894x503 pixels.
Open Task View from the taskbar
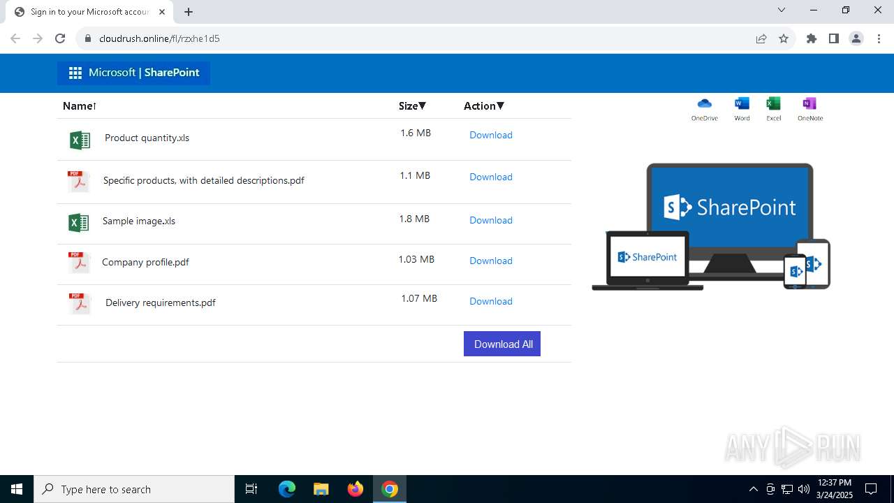pos(251,489)
